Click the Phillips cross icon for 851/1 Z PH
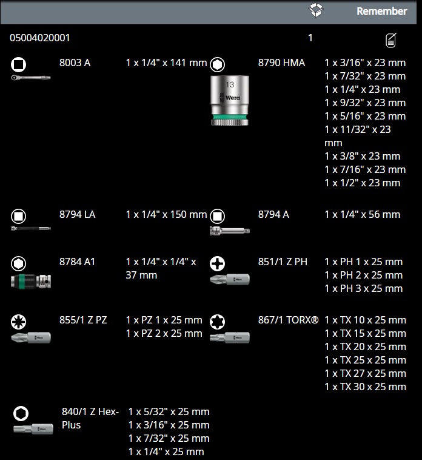Image resolution: width=422 pixels, height=460 pixels. [x=217, y=263]
